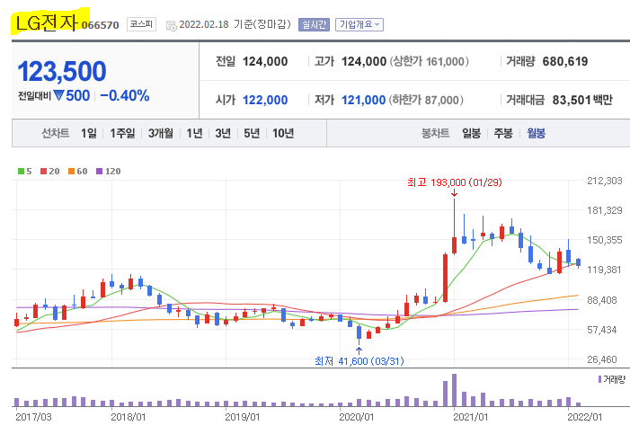Image resolution: width=630 pixels, height=434 pixels.
Task: Select the 3개월 line chart tab
Action: point(161,133)
